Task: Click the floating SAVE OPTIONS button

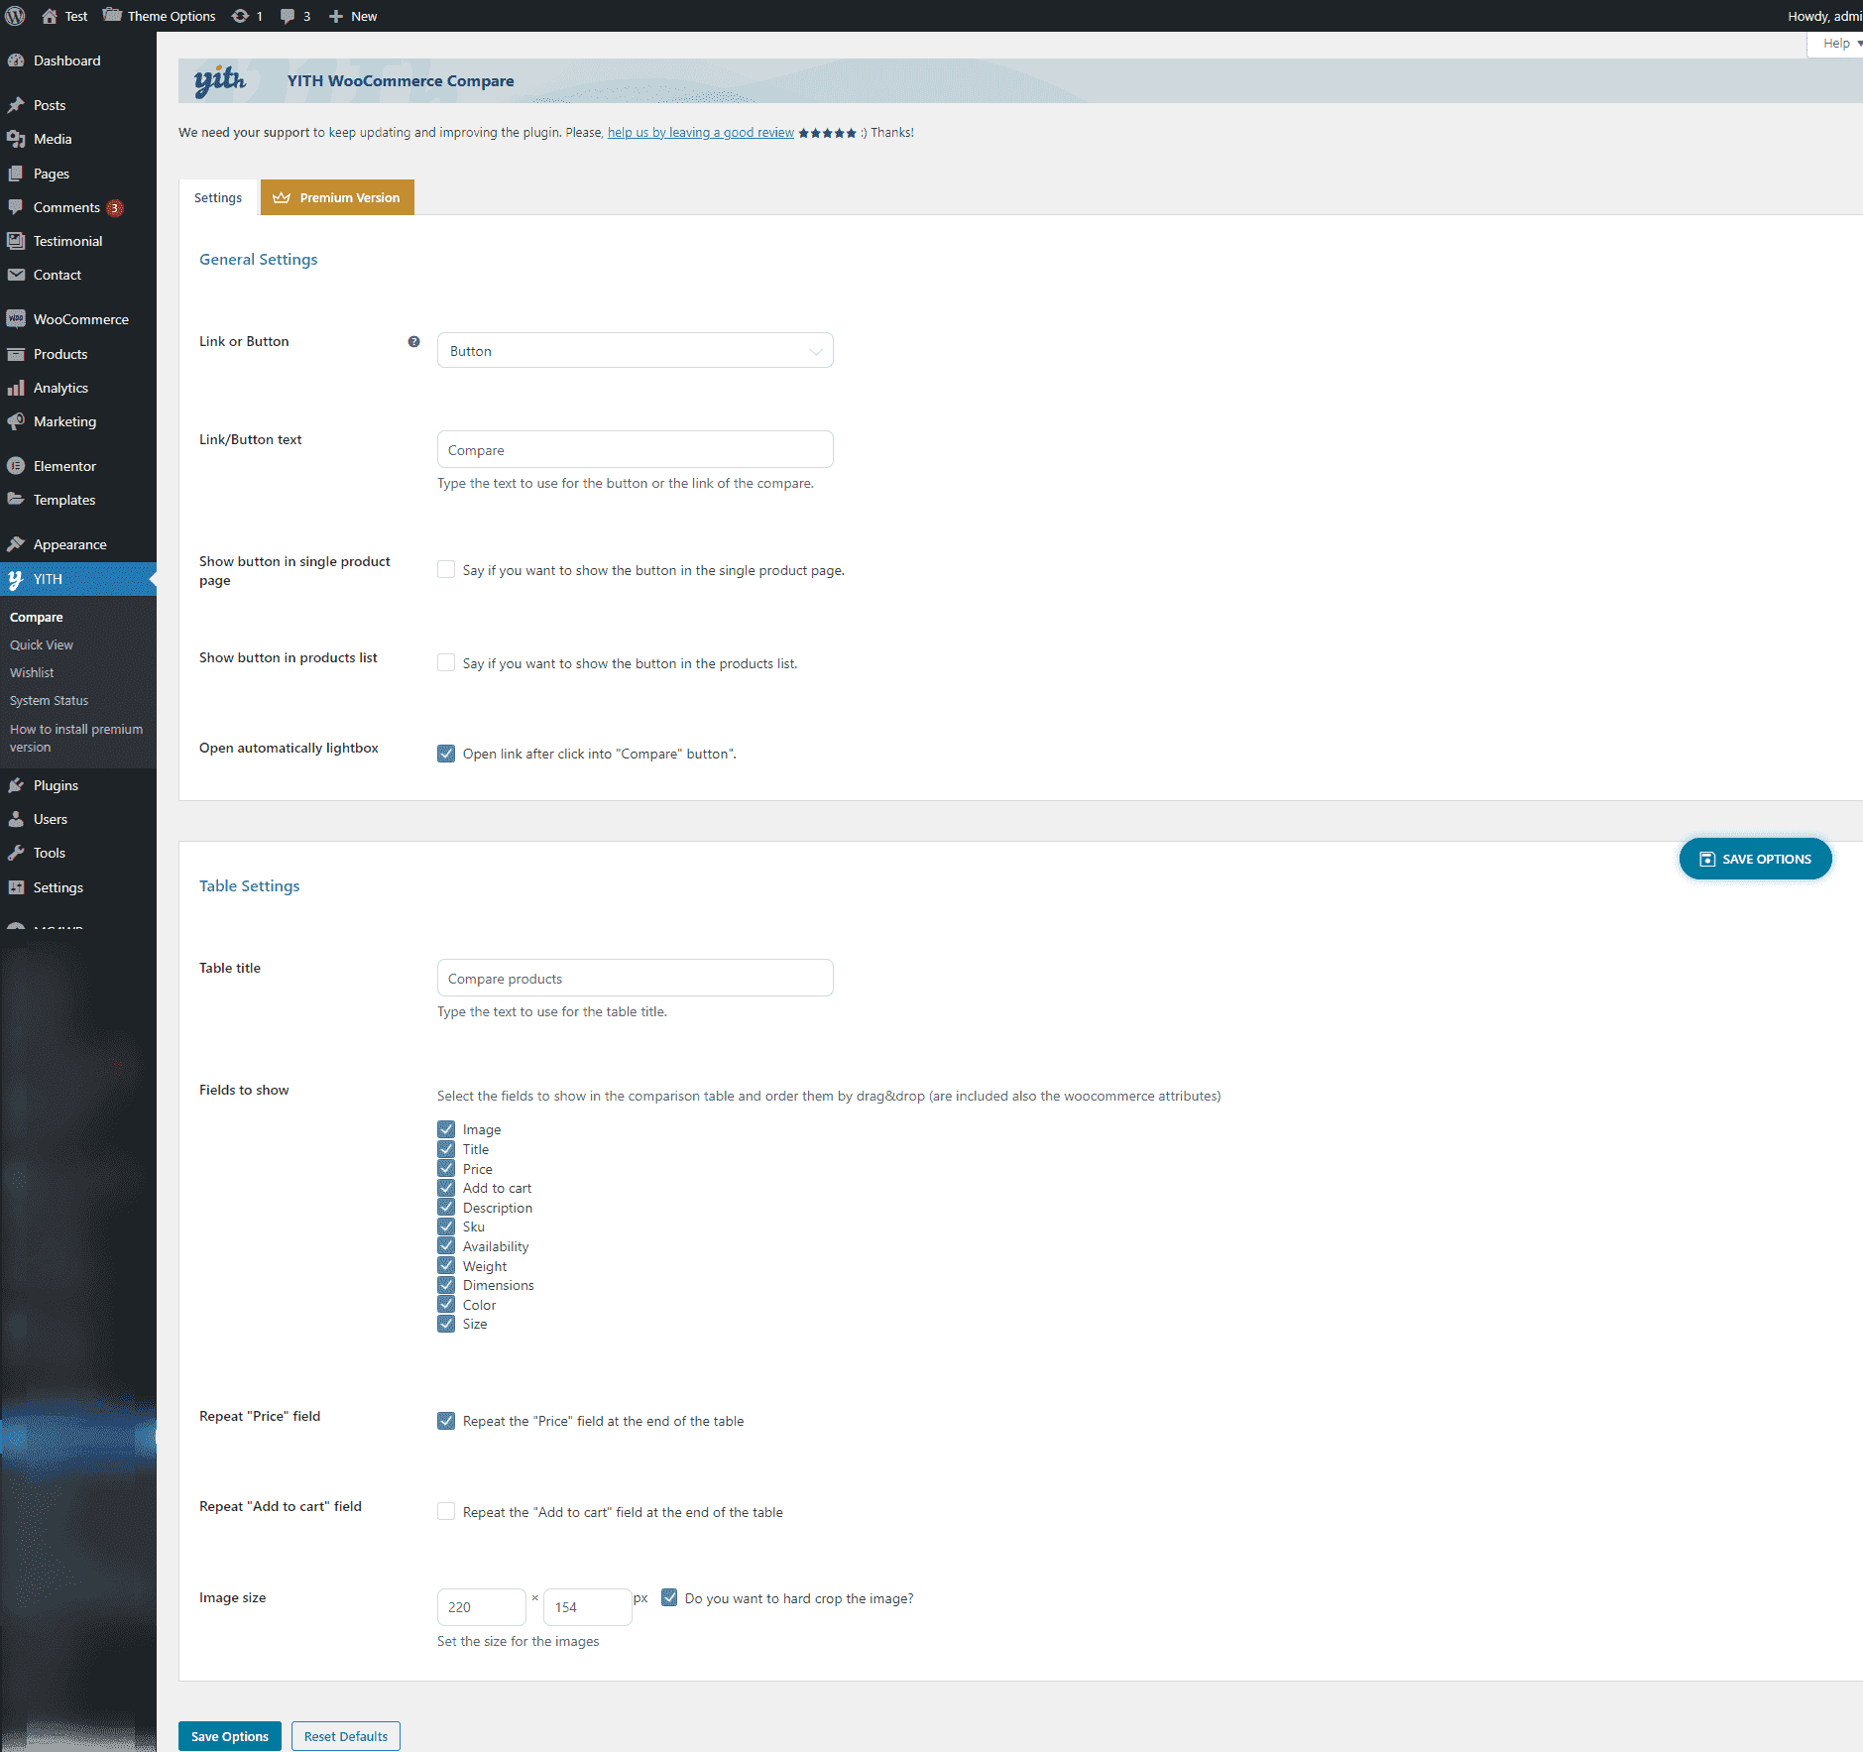Action: [1755, 859]
